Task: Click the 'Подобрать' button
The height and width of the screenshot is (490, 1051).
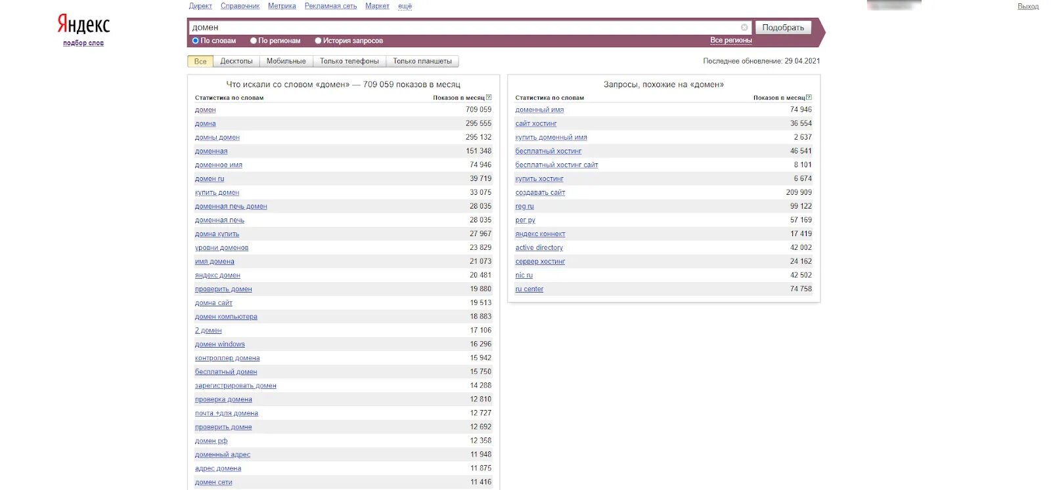Action: pos(783,28)
